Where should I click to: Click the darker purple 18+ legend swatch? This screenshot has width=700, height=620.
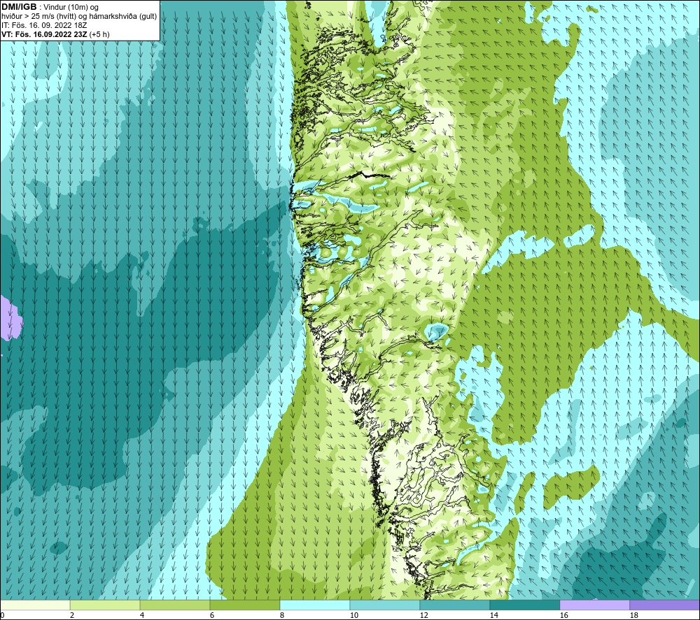665,605
